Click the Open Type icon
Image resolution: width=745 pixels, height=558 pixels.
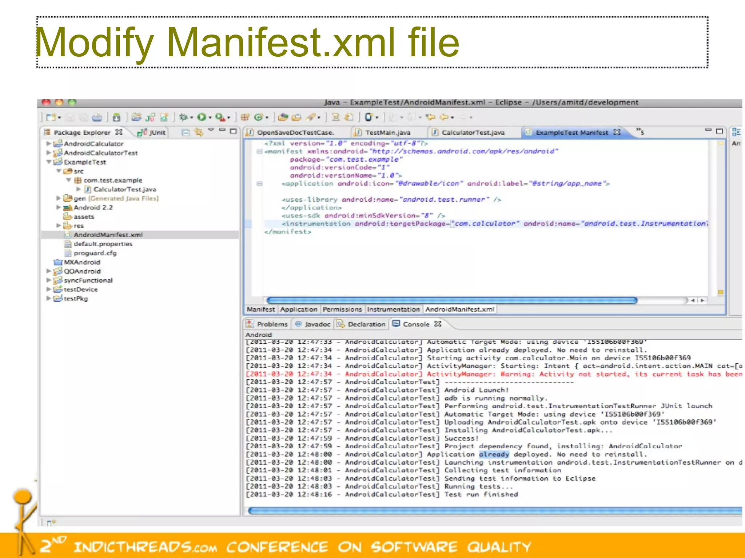(x=283, y=117)
